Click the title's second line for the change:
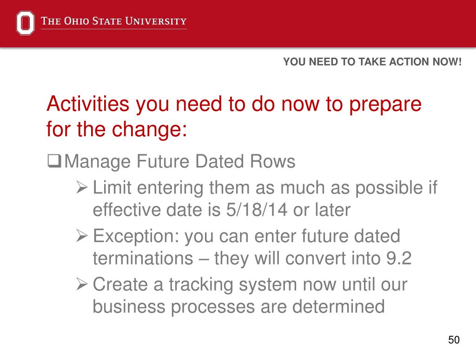Viewport: 476px width, 357px height. tap(117, 129)
